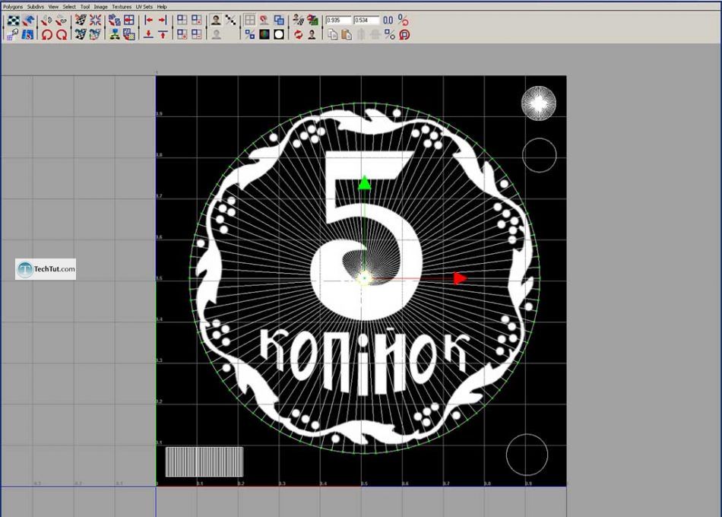Toggle texture borders display
The width and height of the screenshot is (722, 517).
point(249,34)
